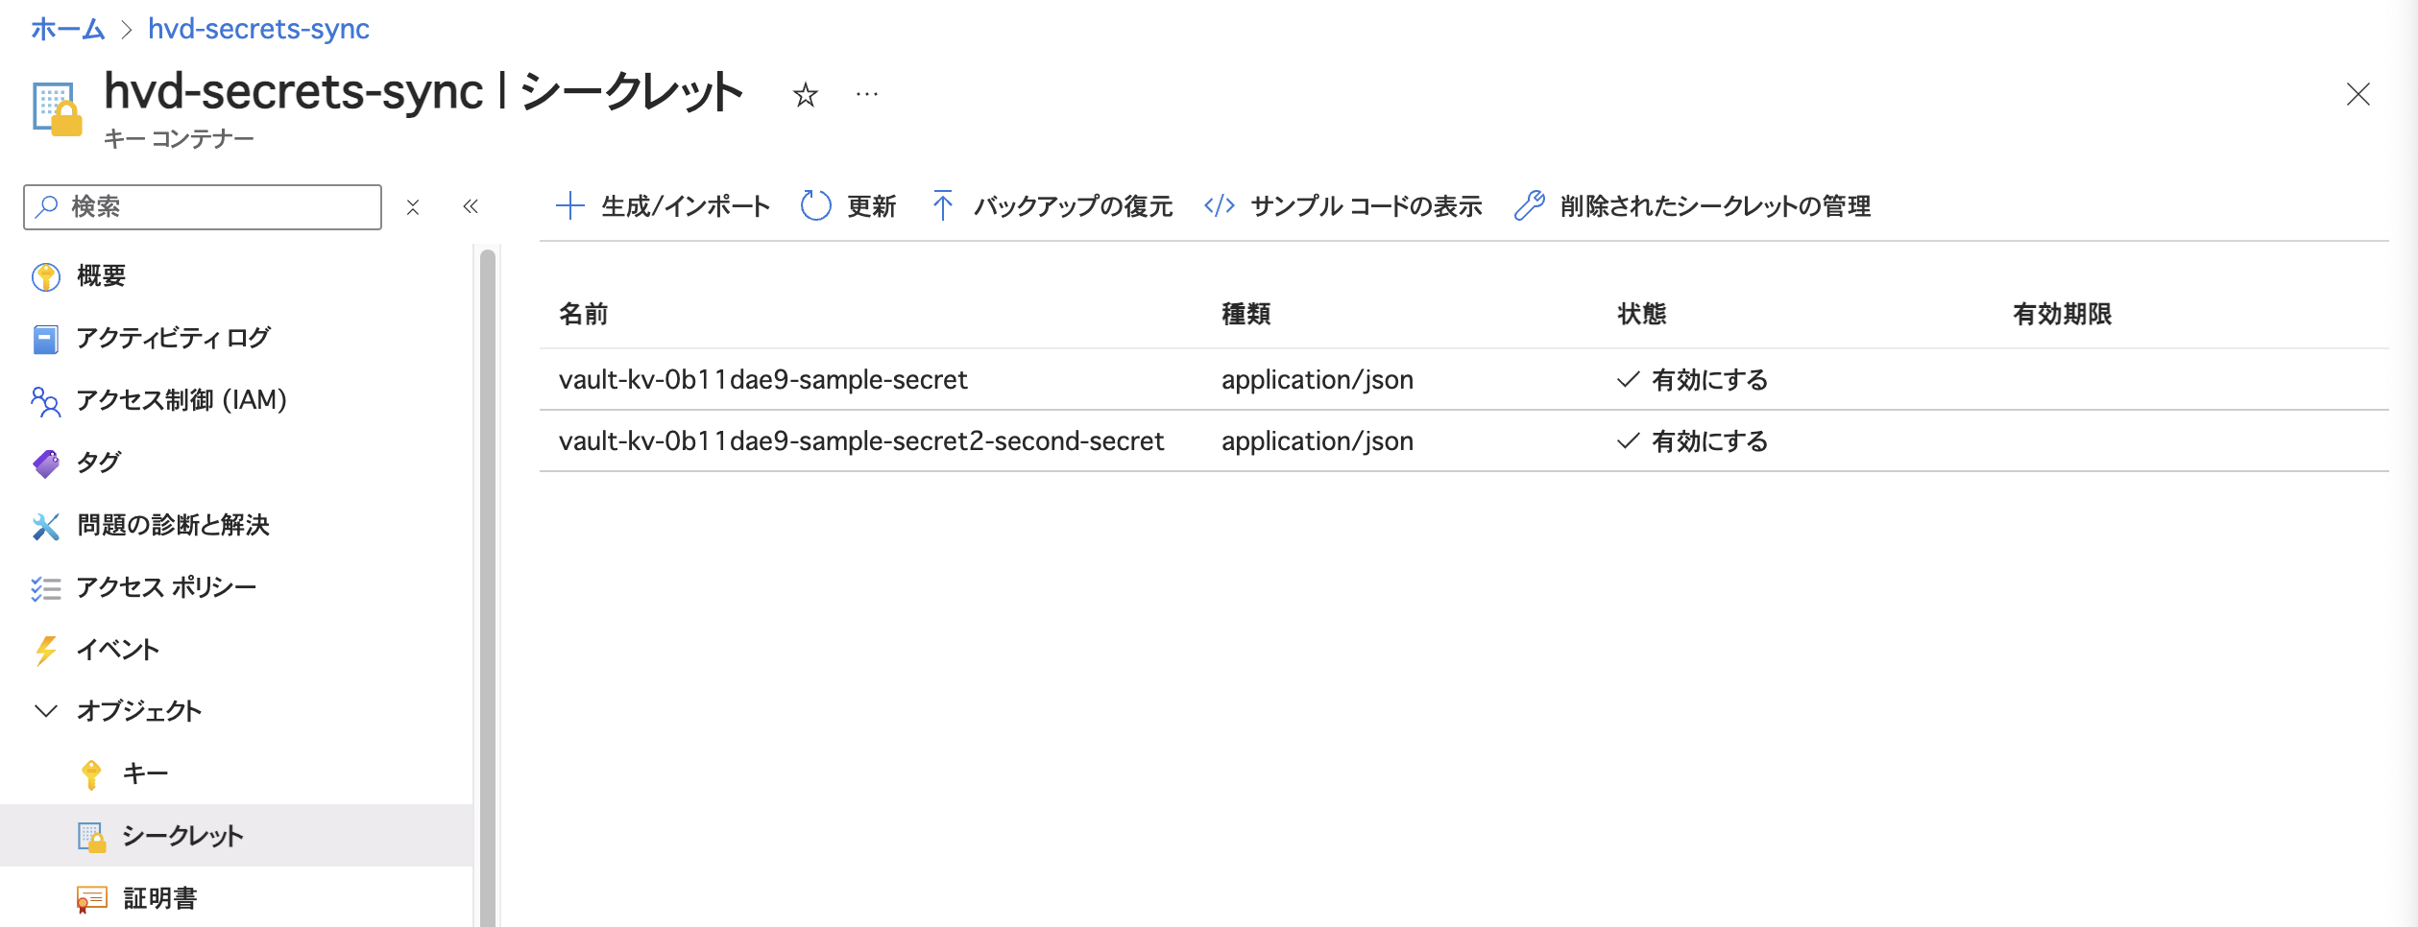Clear the sidebar search with X icon
Screen dimensions: 2418x927
[413, 207]
